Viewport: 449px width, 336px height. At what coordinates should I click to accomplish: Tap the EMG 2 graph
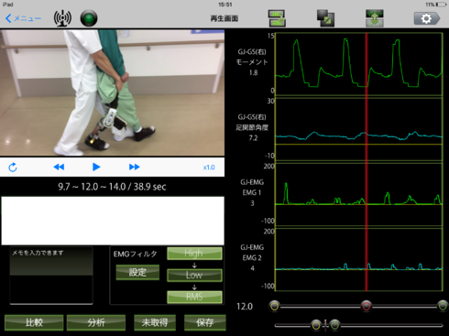[x=359, y=259]
